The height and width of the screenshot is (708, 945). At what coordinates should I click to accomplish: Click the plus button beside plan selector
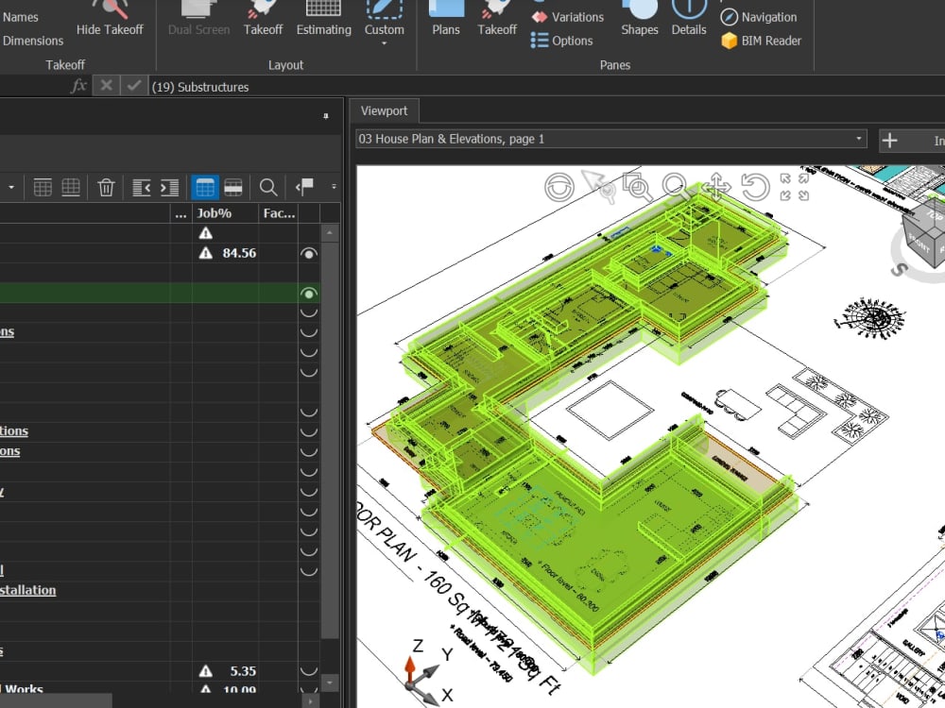pos(889,141)
